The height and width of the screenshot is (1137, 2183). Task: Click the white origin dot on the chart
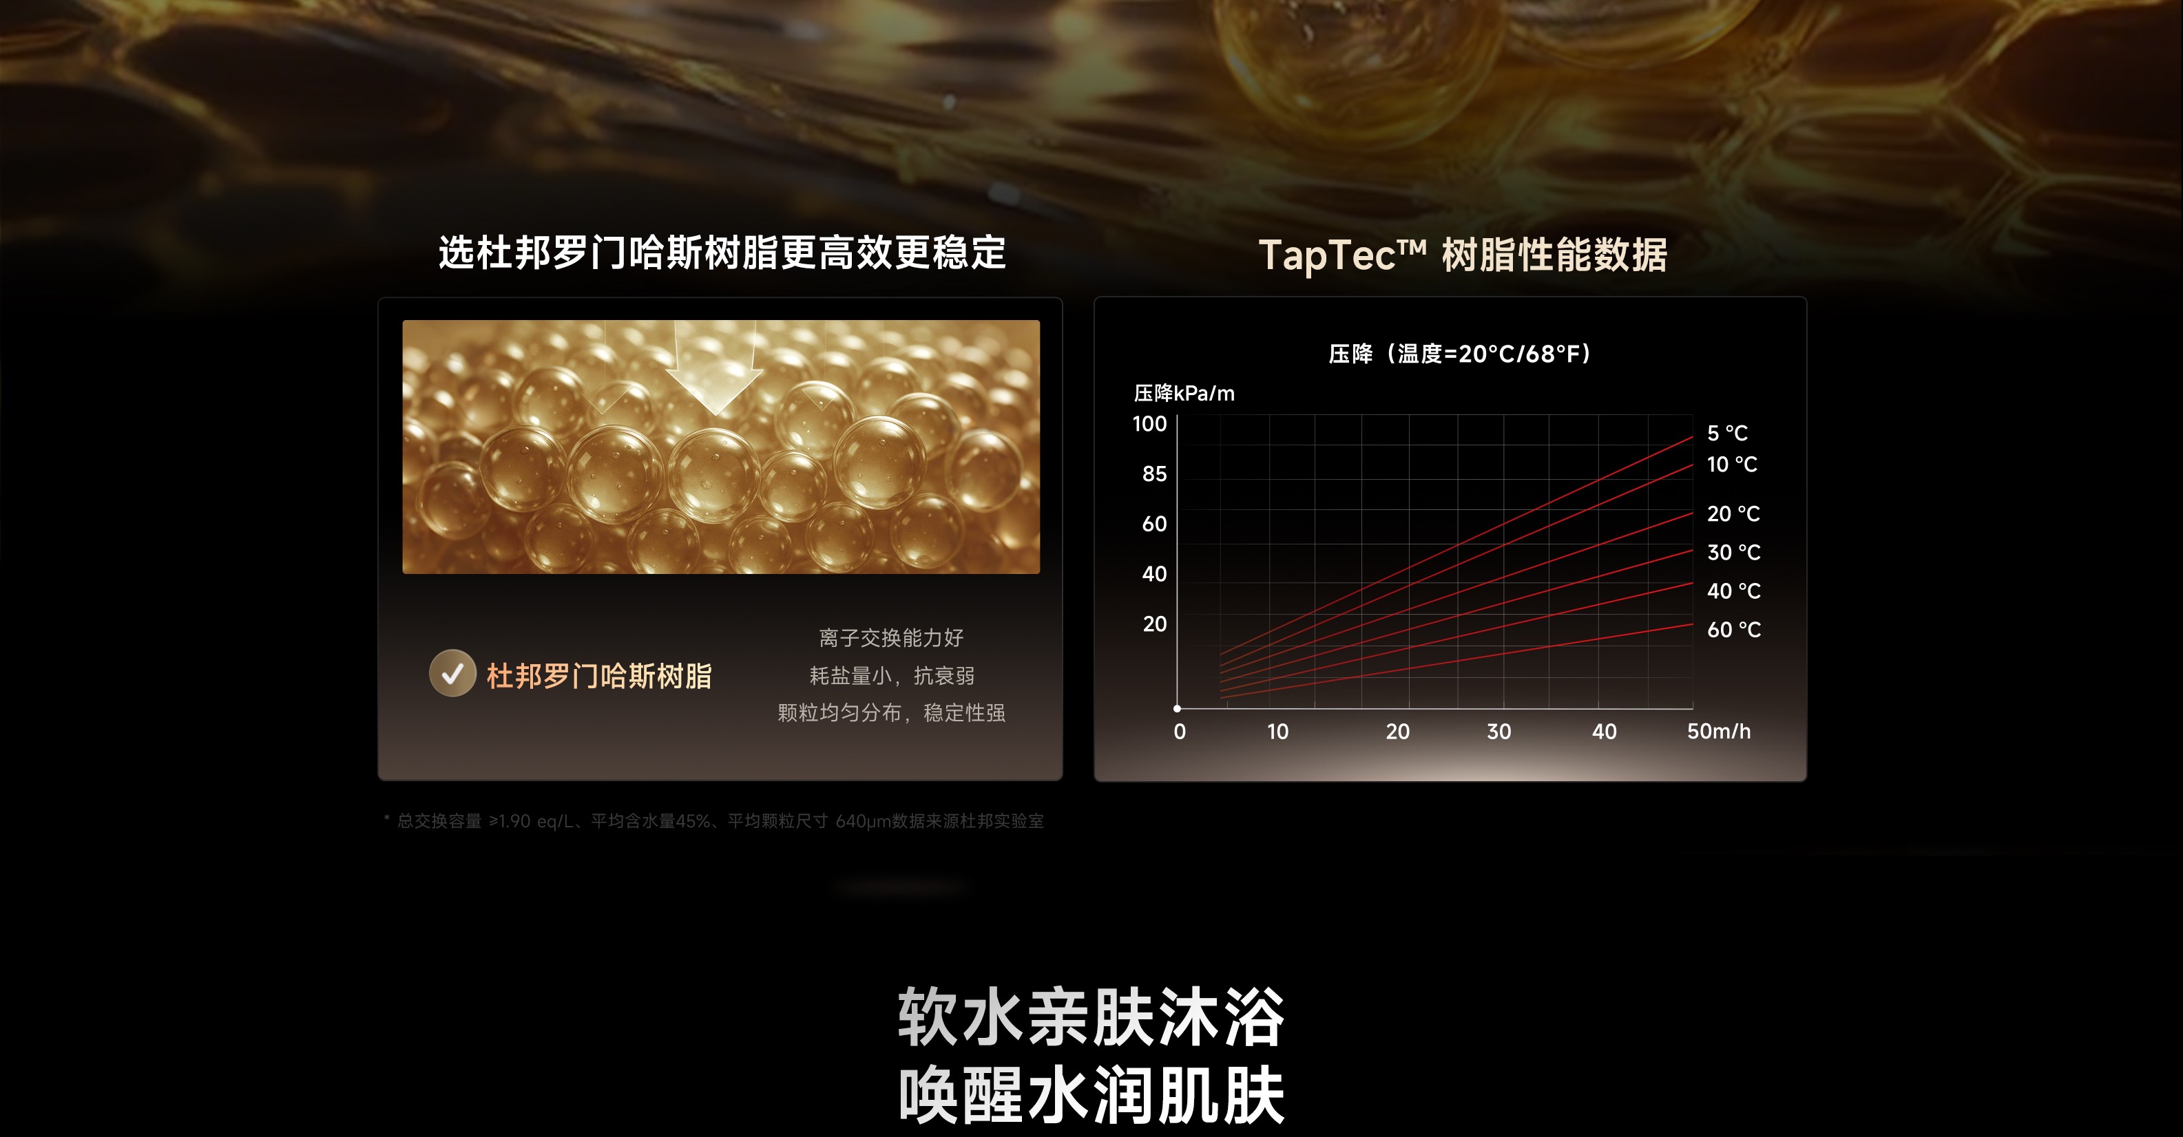[x=1177, y=708]
